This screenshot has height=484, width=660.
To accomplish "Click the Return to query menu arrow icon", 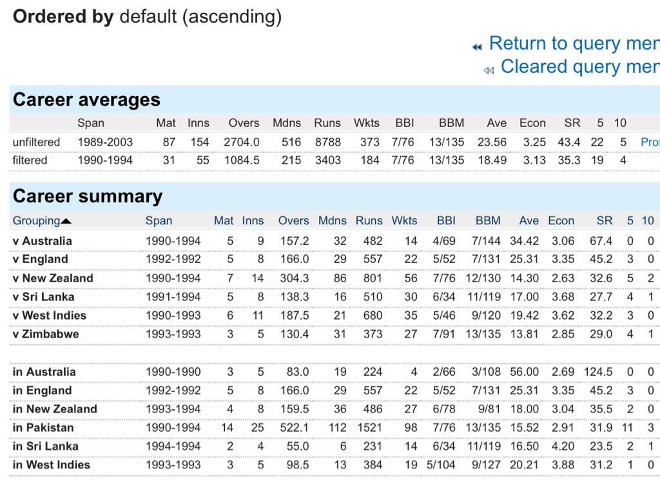I will (477, 46).
